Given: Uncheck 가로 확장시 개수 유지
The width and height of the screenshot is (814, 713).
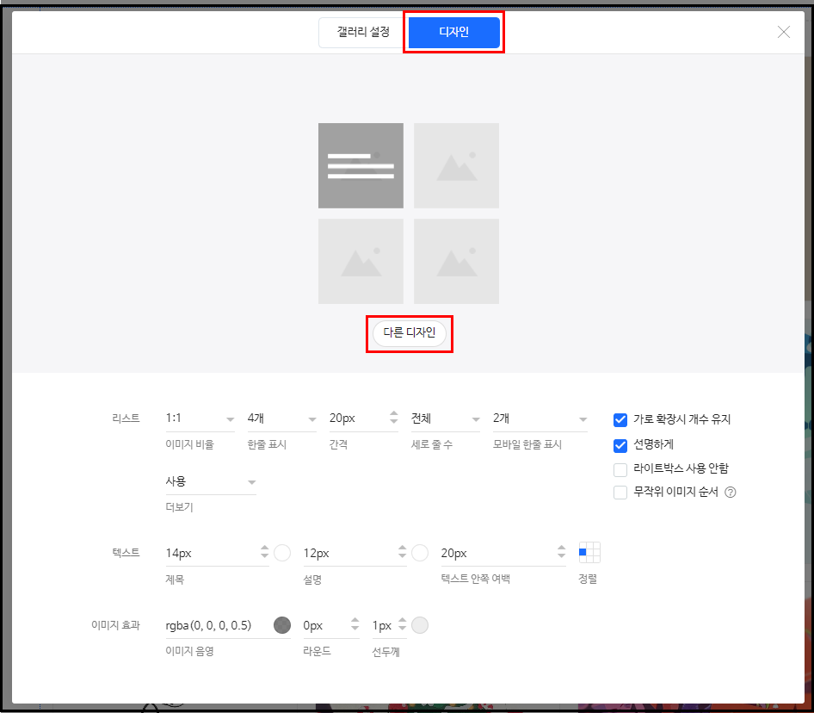Looking at the screenshot, I should 620,420.
